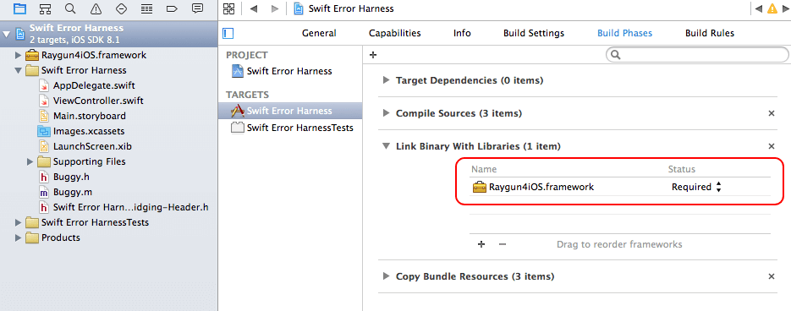Switch to the Info tab
The width and height of the screenshot is (791, 311).
coord(462,33)
